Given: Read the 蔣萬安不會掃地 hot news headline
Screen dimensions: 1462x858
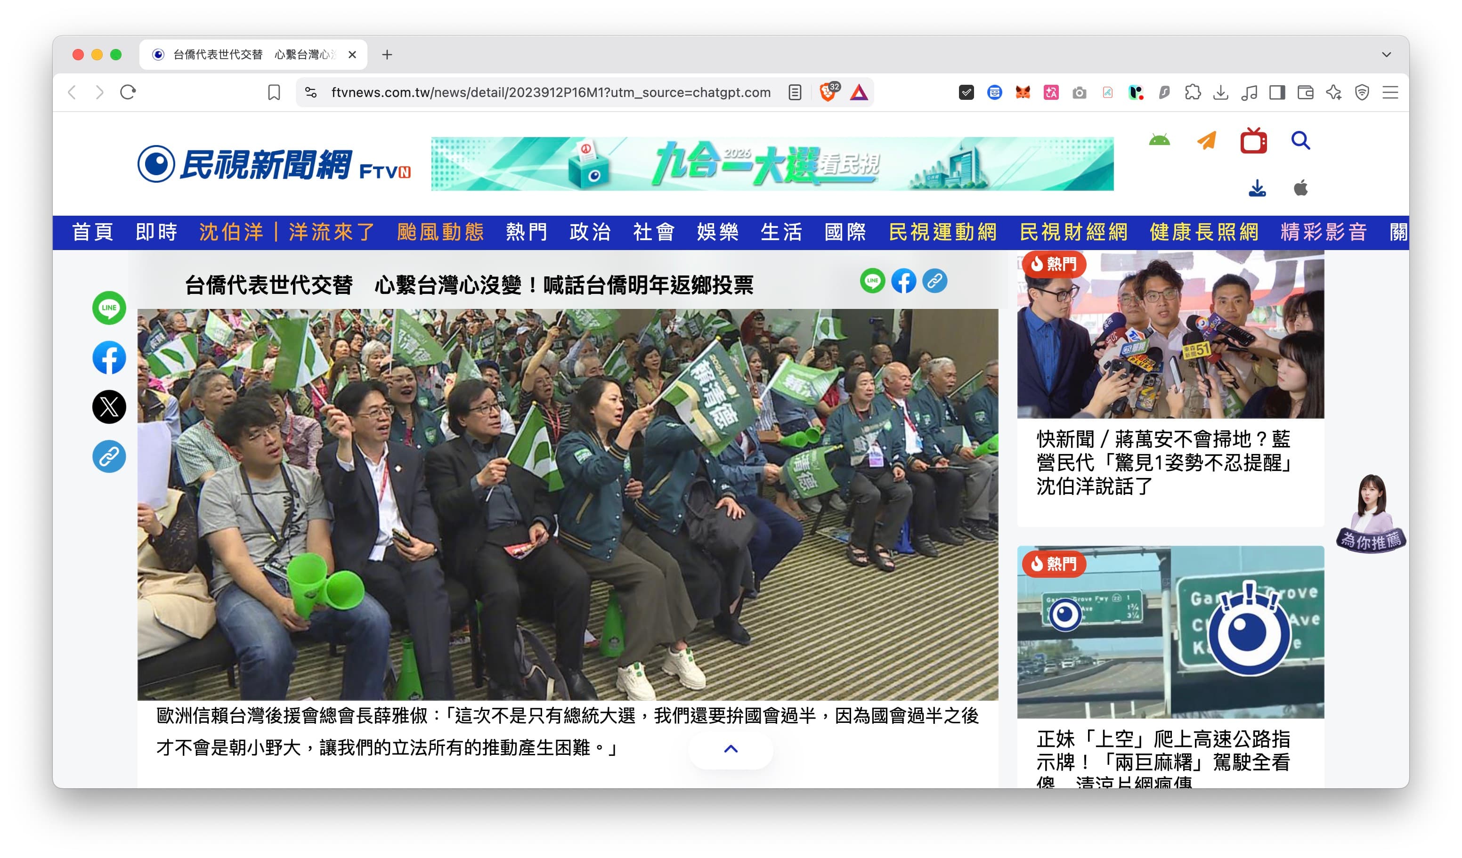Looking at the screenshot, I should click(x=1164, y=463).
